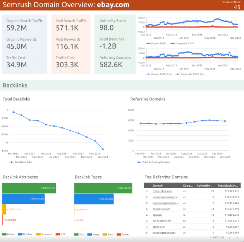The height and width of the screenshot is (242, 244).
Task: Sort table by Domain column header
Action: (158, 186)
